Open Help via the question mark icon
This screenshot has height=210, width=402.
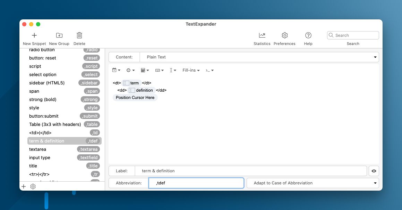(308, 35)
